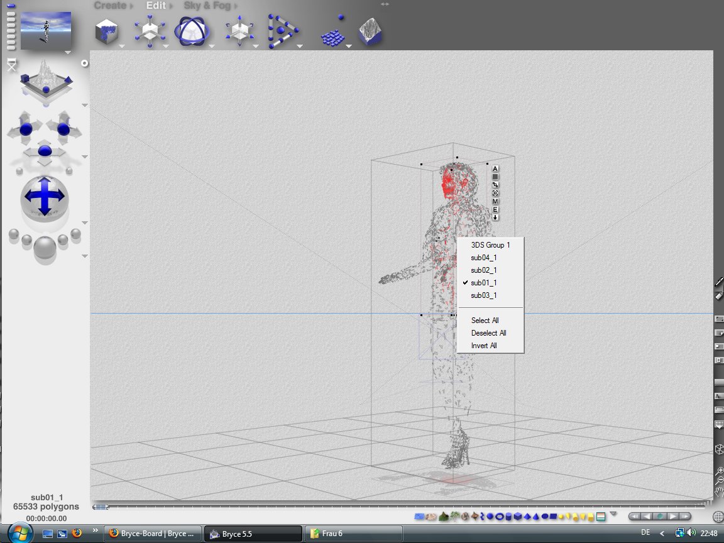This screenshot has height=543, width=724.
Task: Open the Nano Preview options triangle
Action: (68, 53)
